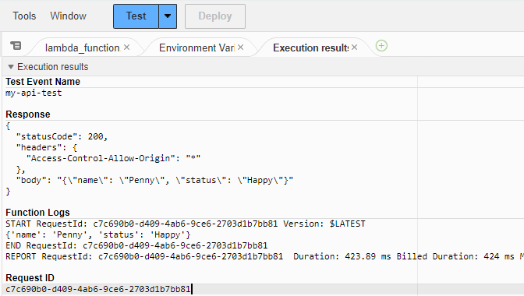Collapse the Execution results section triangle
524x296 pixels.
(11, 67)
